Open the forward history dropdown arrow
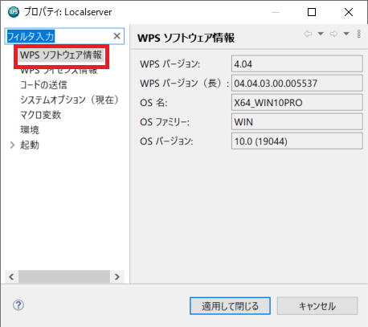The height and width of the screenshot is (327, 368). click(346, 34)
